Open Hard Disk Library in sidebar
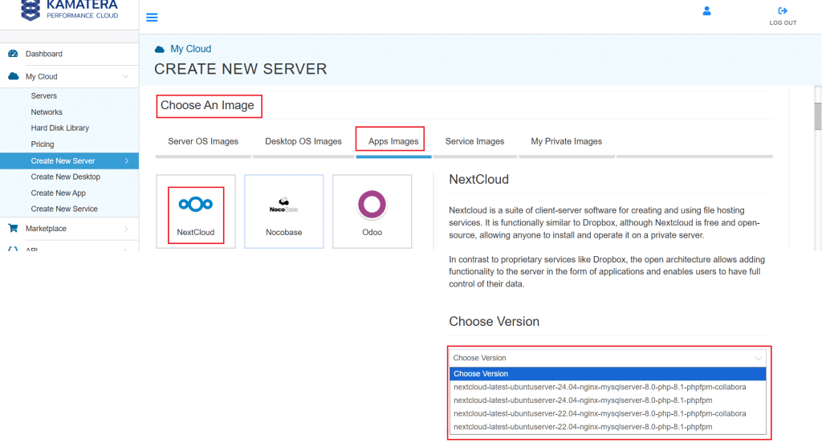 59,128
